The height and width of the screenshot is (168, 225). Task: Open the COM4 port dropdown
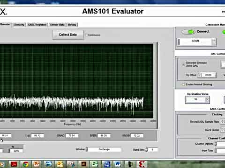pos(214,42)
